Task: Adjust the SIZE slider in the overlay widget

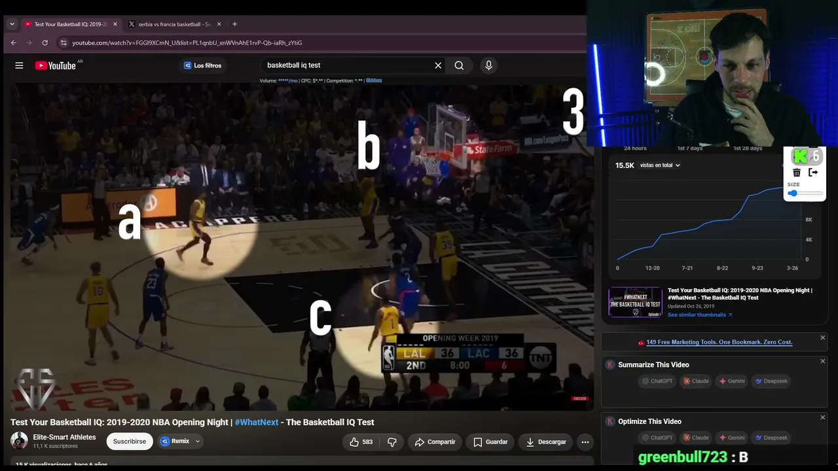Action: (805, 194)
